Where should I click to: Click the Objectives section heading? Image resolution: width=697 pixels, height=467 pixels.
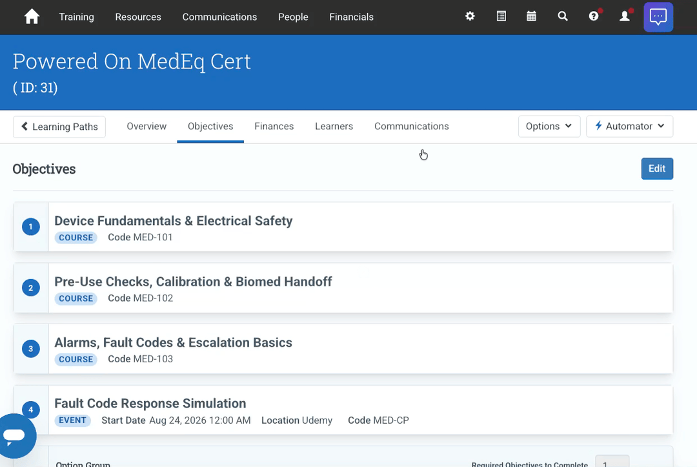pos(44,169)
